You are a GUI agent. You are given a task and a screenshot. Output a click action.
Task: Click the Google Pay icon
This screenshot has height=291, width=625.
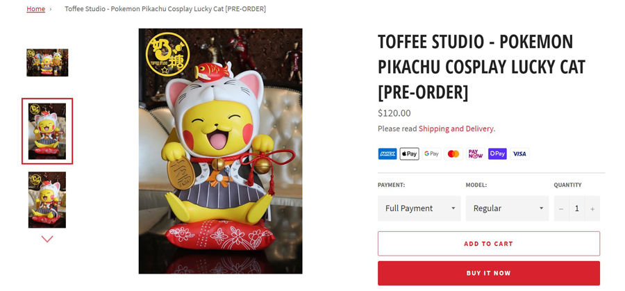coord(431,153)
